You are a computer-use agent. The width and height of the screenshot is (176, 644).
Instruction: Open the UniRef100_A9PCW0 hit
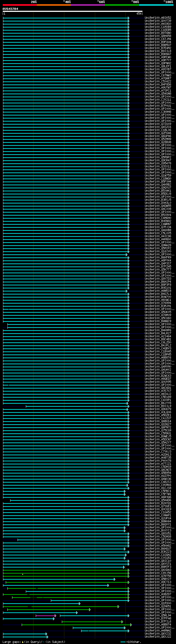158,57
